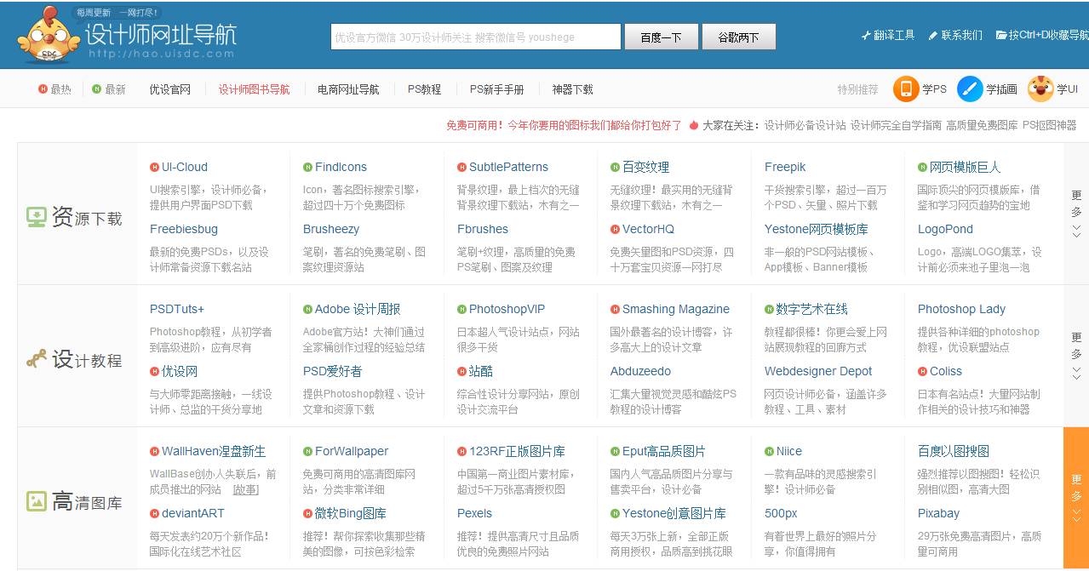Open the 优设官网 menu item
This screenshot has width=1089, height=571.
tap(170, 89)
